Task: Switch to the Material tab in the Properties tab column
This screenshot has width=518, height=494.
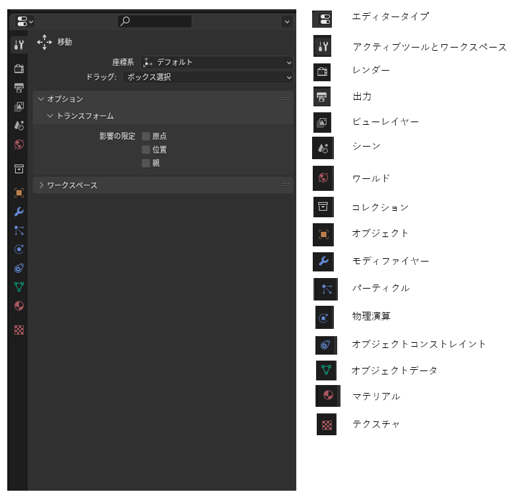Action: (x=19, y=306)
